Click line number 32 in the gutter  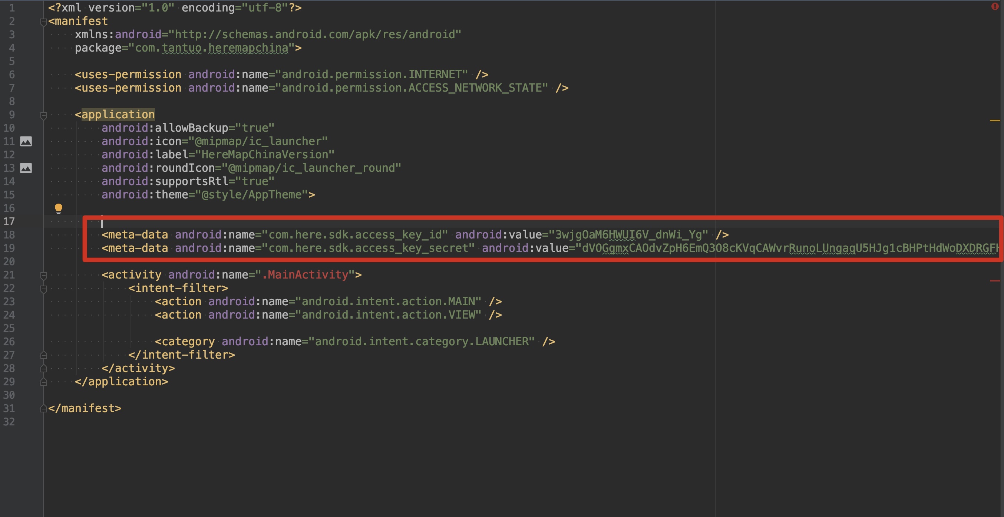[9, 422]
